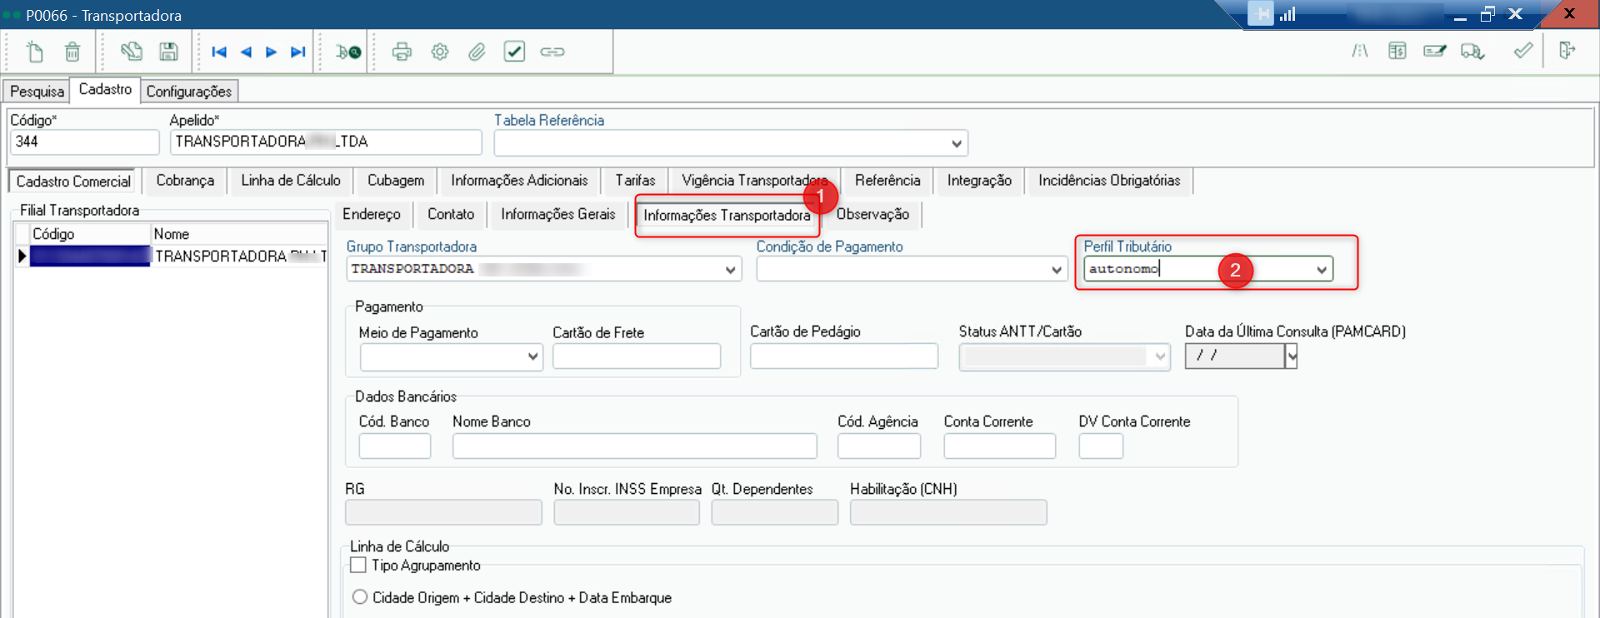
Task: Click the Nome Banco input field
Action: tap(634, 446)
